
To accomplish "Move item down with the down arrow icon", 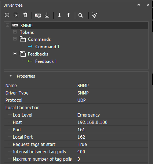I will click(x=59, y=15).
